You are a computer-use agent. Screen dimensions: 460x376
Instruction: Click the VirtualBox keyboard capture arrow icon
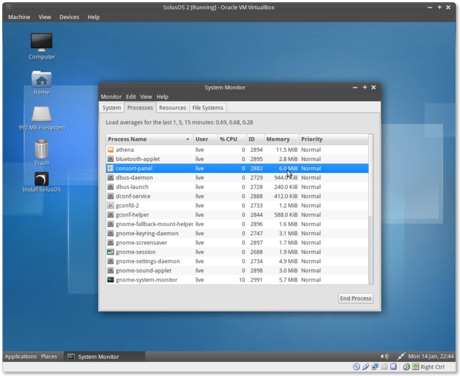[415, 366]
